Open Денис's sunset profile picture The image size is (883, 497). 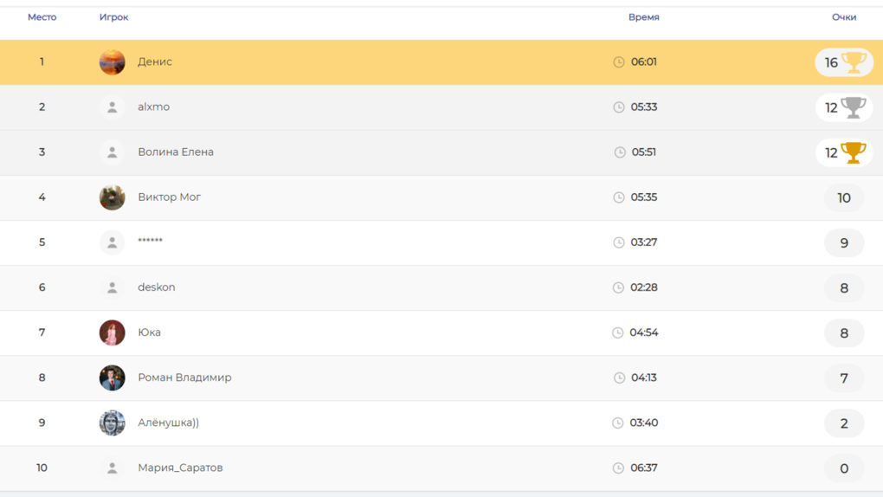pyautogui.click(x=113, y=62)
